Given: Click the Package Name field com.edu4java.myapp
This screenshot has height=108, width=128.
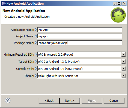Looking at the screenshot, I should pos(80,43).
